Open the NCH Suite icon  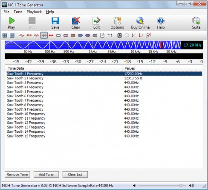click(x=196, y=23)
